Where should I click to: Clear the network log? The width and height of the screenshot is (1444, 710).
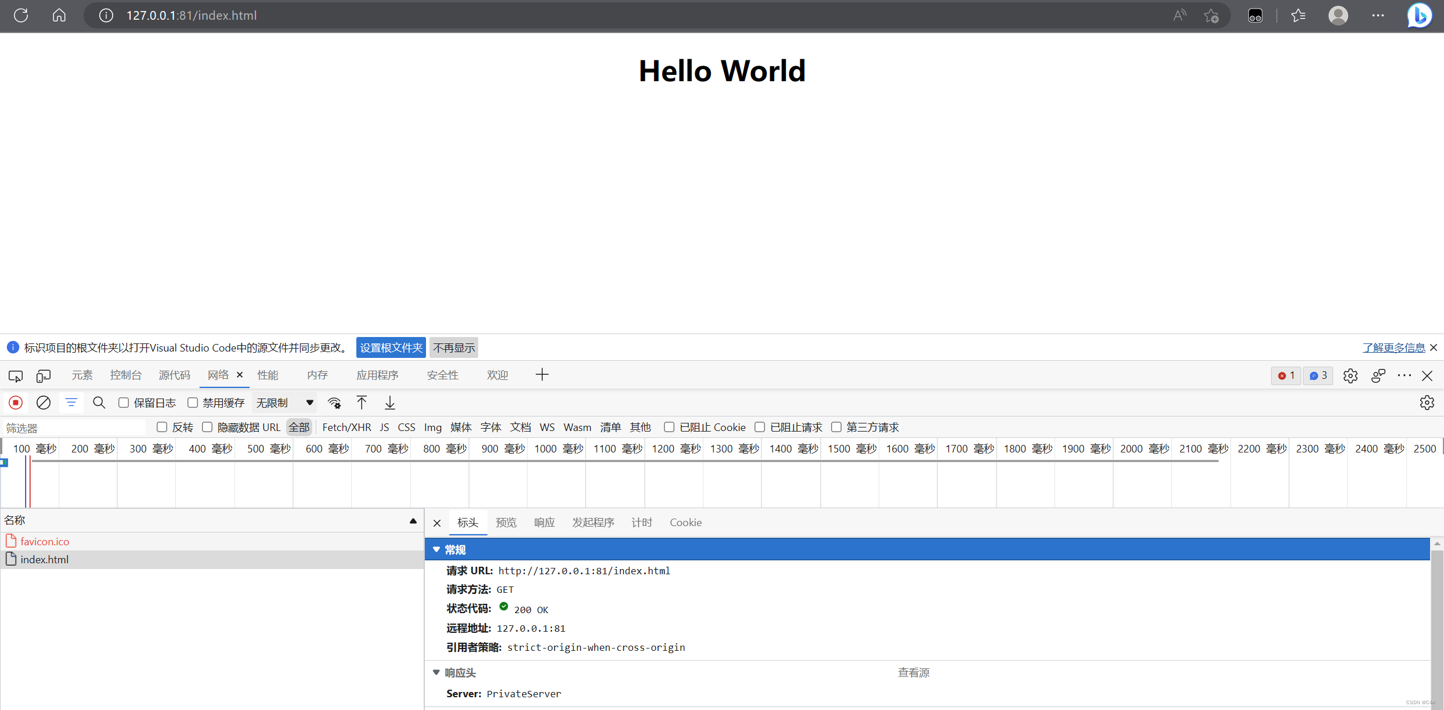tap(44, 403)
